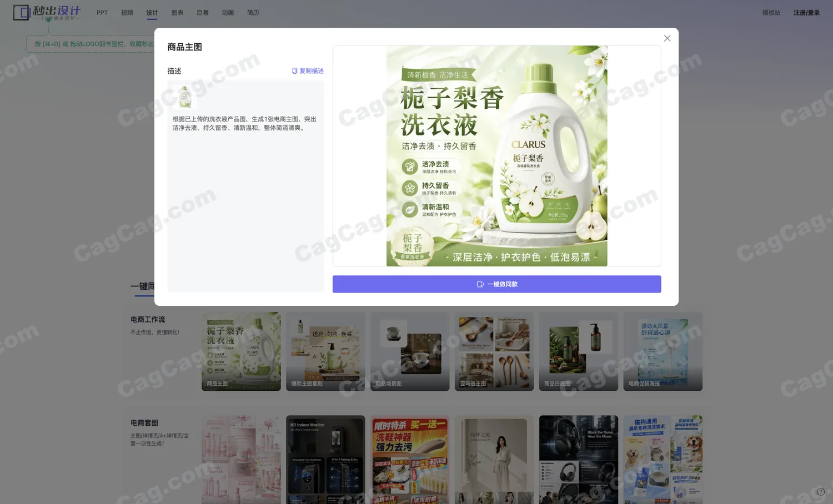Click the 栀子梨香洗衣液 preview image
This screenshot has width=833, height=504.
[x=496, y=156]
